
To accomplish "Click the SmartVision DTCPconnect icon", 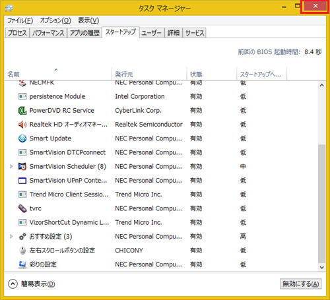I will pyautogui.click(x=22, y=152).
